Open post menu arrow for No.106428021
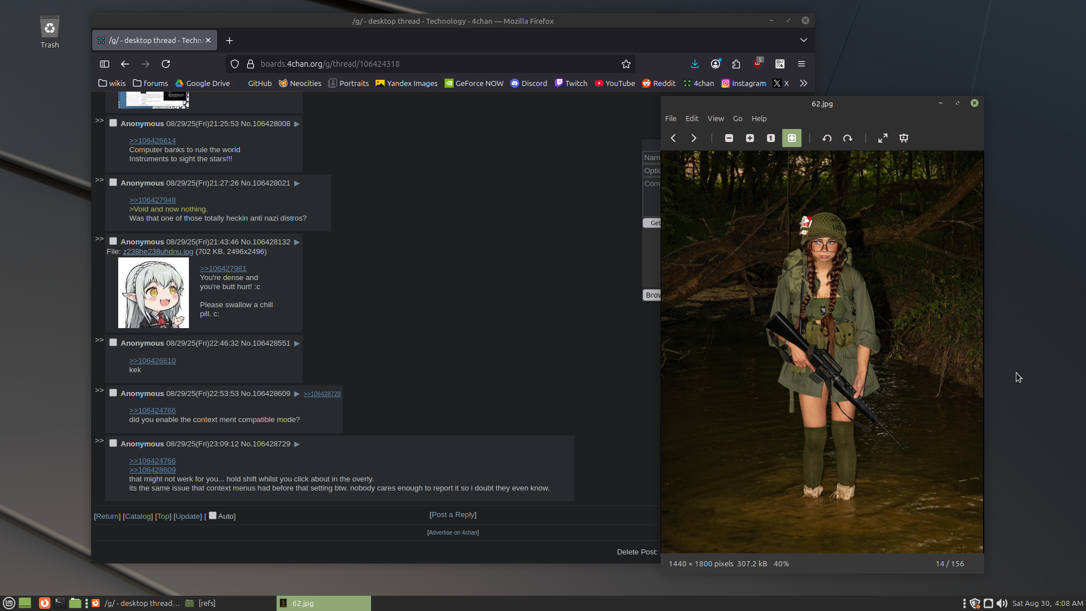The width and height of the screenshot is (1086, 611). coord(296,183)
